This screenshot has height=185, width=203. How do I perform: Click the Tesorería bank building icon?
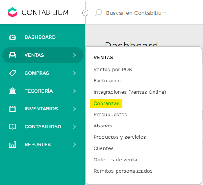(x=12, y=91)
